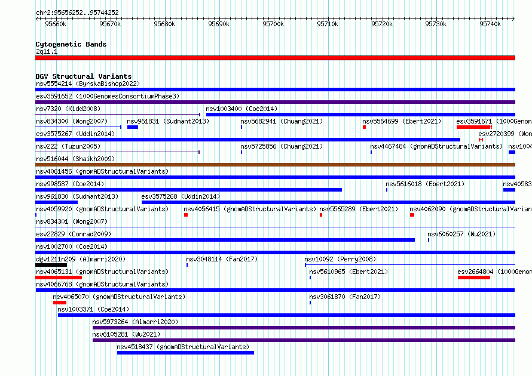Click nsv4467484 (gnomADStructuralVariants) label
The width and height of the screenshot is (532, 376).
pos(436,146)
